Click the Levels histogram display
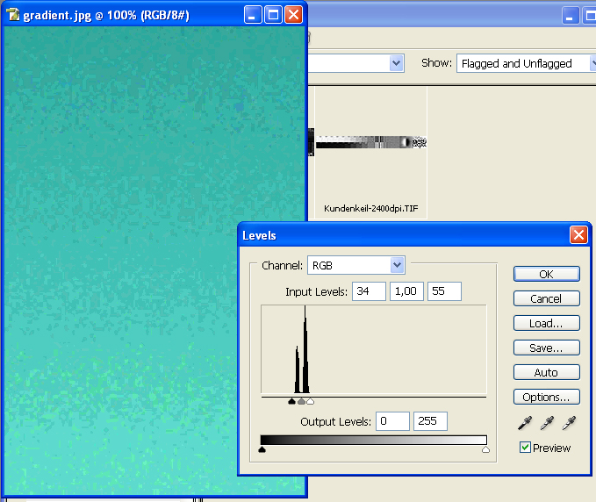Image resolution: width=596 pixels, height=502 pixels. pyautogui.click(x=374, y=349)
